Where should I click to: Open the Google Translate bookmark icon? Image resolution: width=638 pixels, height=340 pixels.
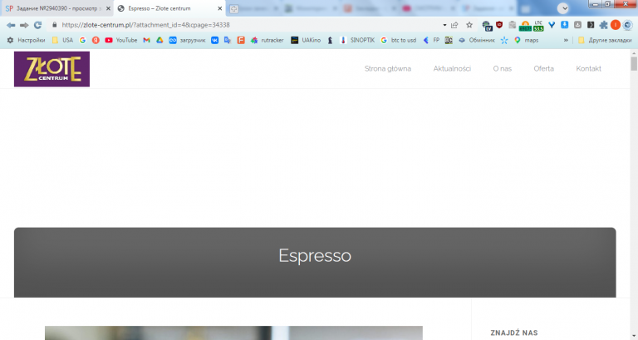pyautogui.click(x=228, y=40)
